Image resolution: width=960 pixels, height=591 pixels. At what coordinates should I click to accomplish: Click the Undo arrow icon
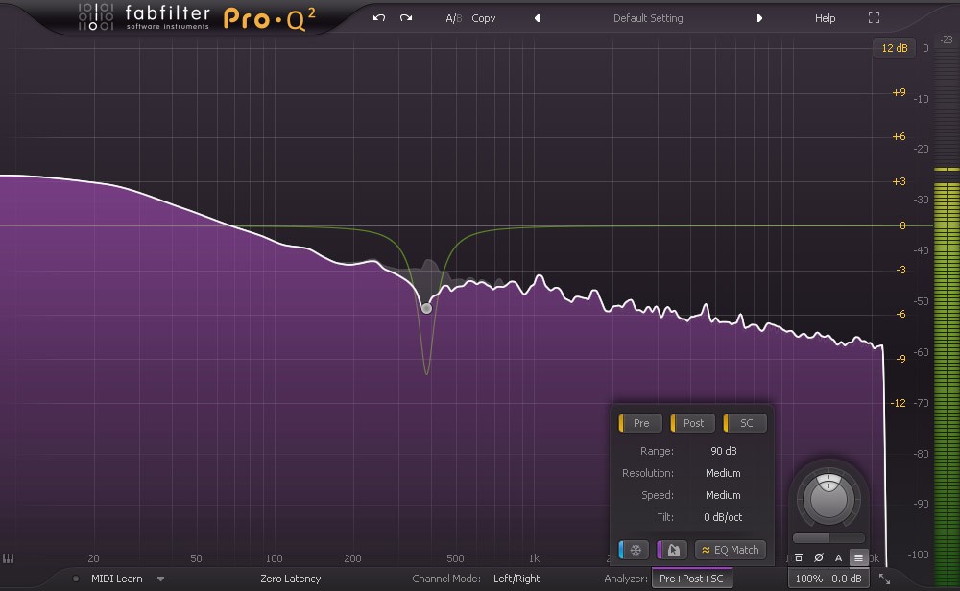[x=379, y=17]
